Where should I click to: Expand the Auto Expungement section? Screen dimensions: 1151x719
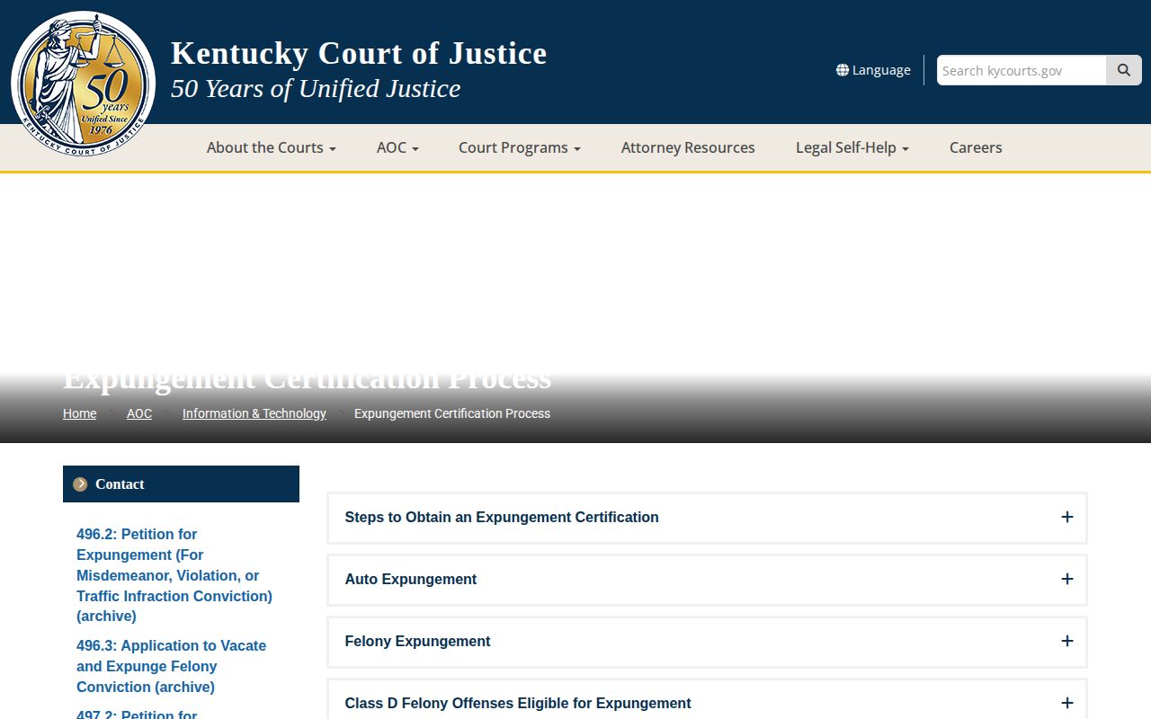pyautogui.click(x=707, y=580)
